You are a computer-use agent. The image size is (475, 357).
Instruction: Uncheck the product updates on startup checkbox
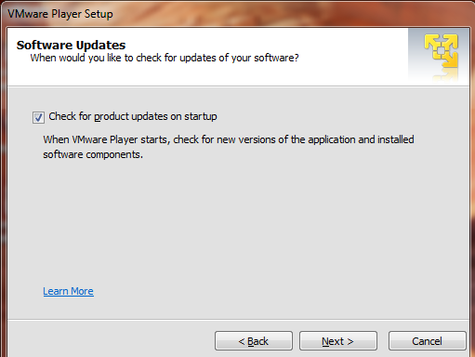(x=38, y=117)
